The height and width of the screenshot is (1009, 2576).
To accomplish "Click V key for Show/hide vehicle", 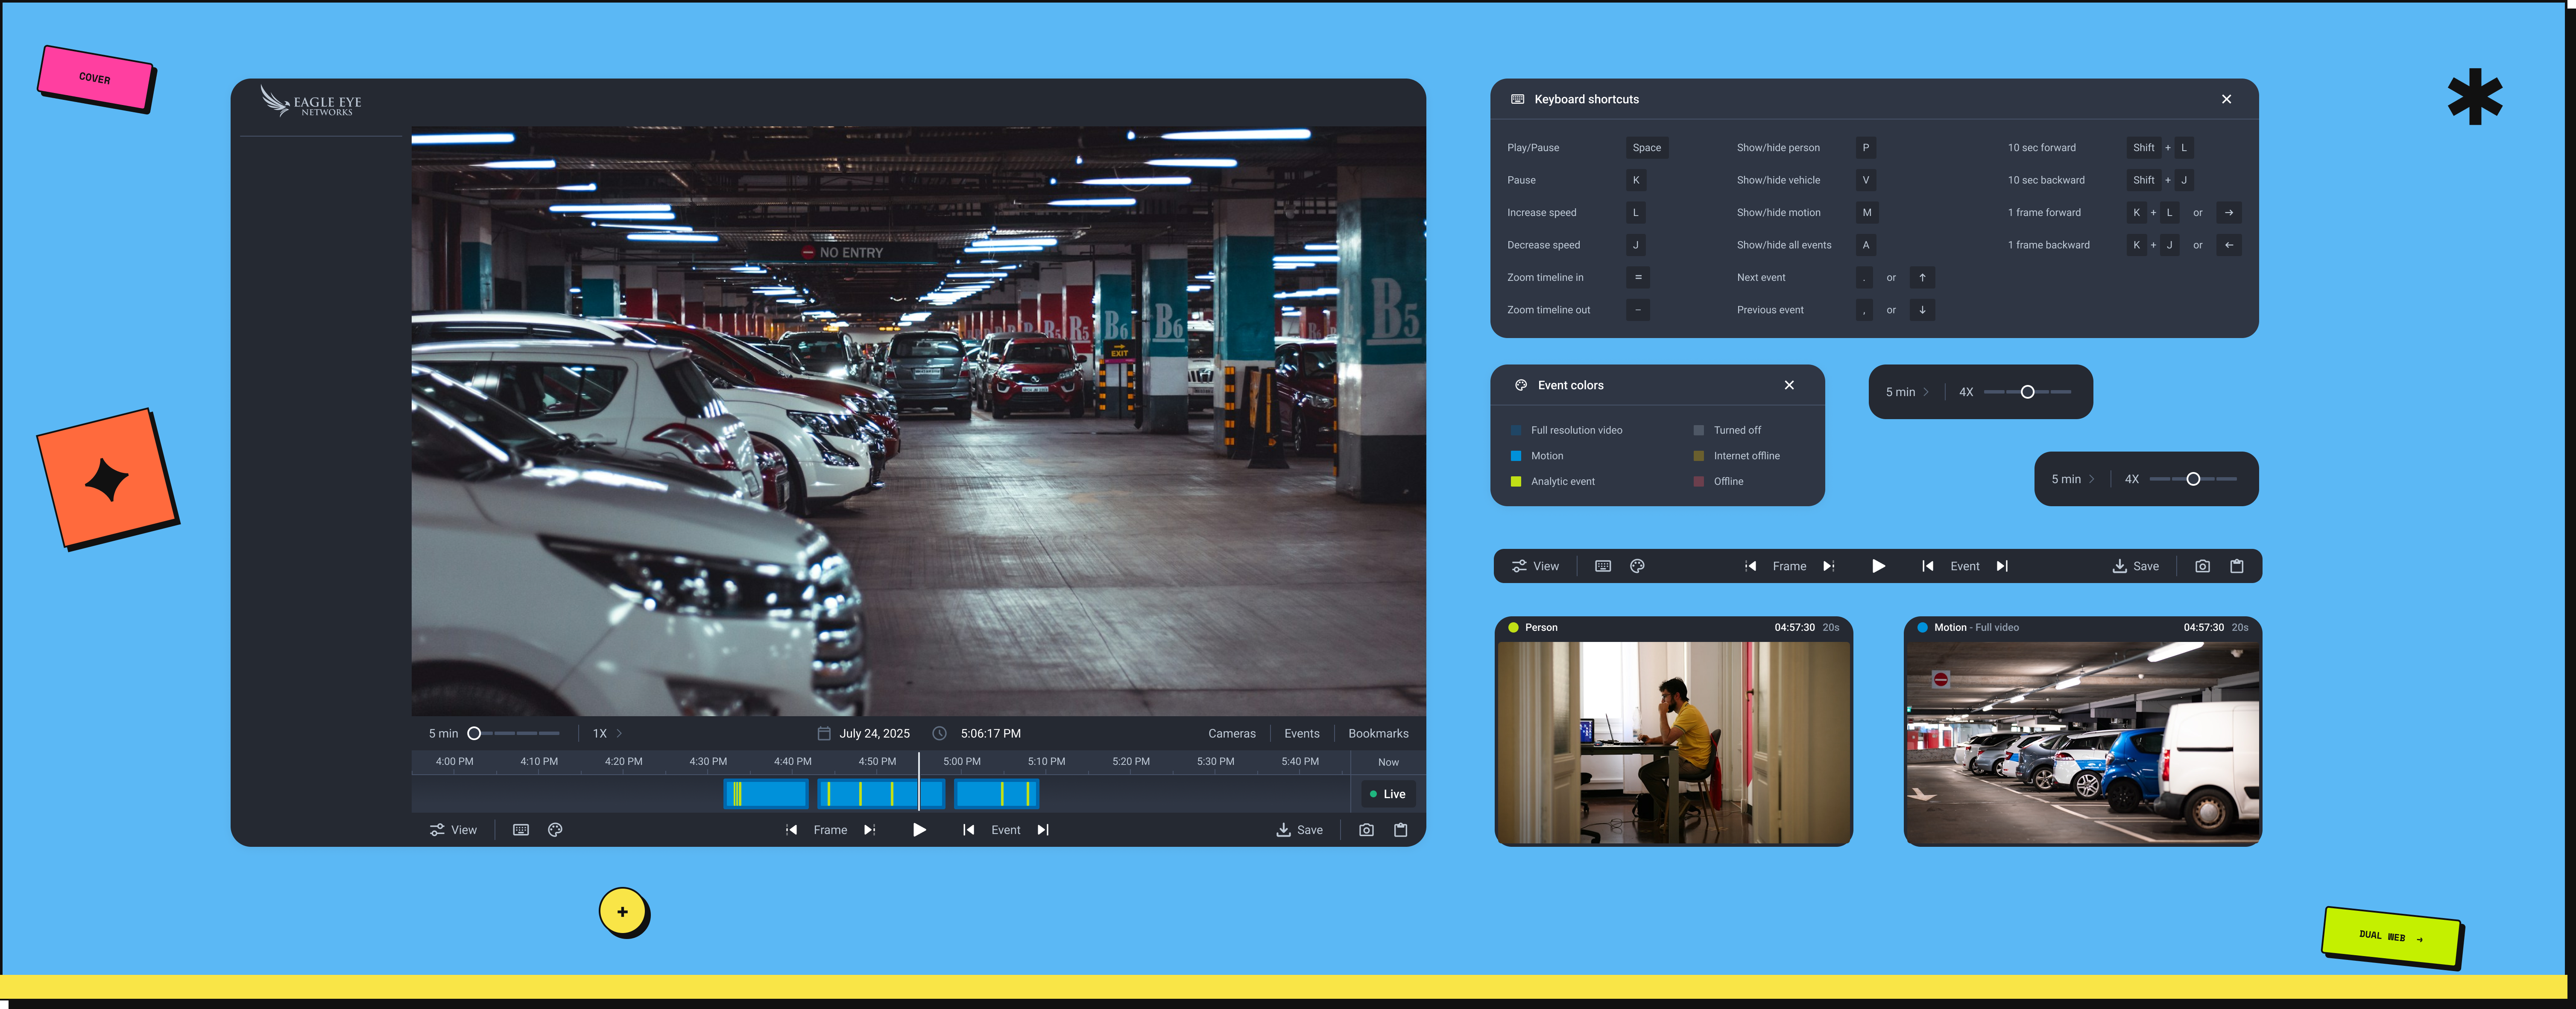I will point(1865,180).
